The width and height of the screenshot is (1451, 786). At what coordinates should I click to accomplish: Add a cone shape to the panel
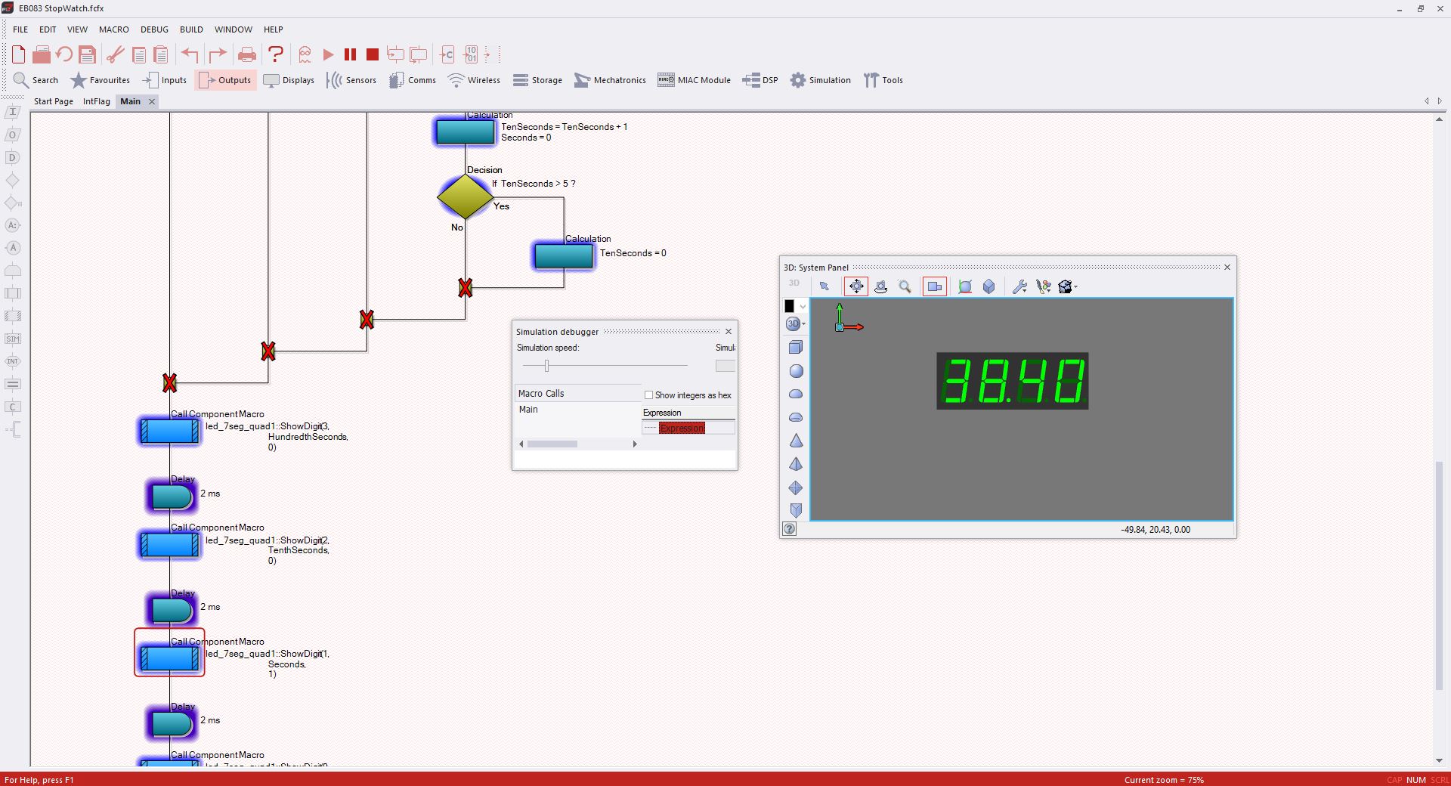tap(796, 441)
